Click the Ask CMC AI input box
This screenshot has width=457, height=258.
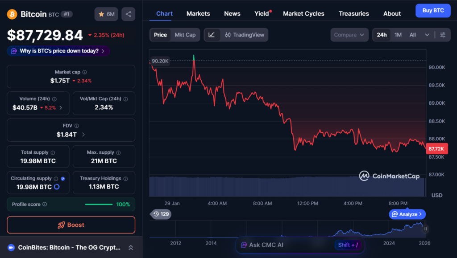[286, 245]
